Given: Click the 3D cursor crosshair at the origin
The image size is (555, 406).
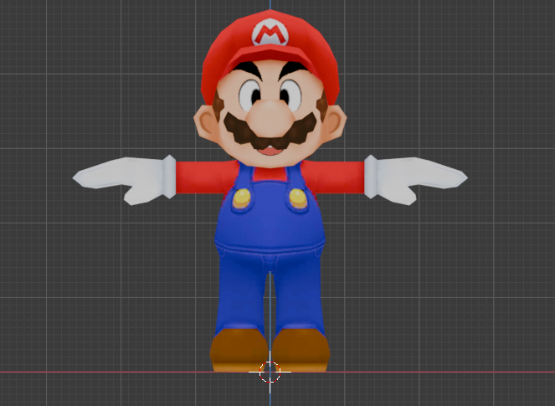Looking at the screenshot, I should 270,372.
